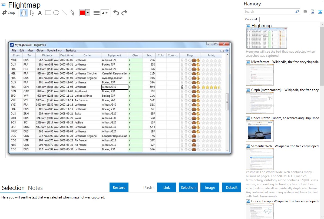Click the Default paste button
Image resolution: width=324 pixels, height=219 pixels.
pos(232,187)
